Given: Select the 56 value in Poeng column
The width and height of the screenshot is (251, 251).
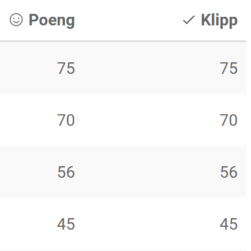Looking at the screenshot, I should pyautogui.click(x=66, y=172).
